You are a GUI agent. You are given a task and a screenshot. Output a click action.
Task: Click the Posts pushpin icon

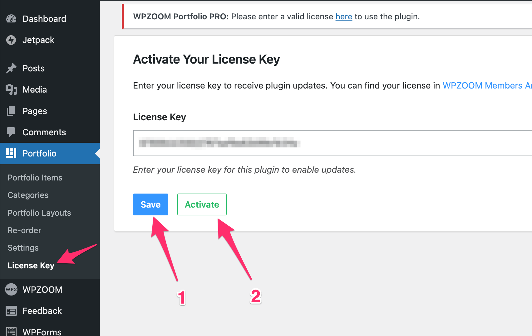tap(11, 68)
